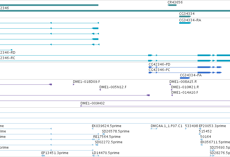Image resolution: width=230 pixels, height=157 pixels.
Task: Select the DME1-009H02 clone span
Action: pos(155,106)
